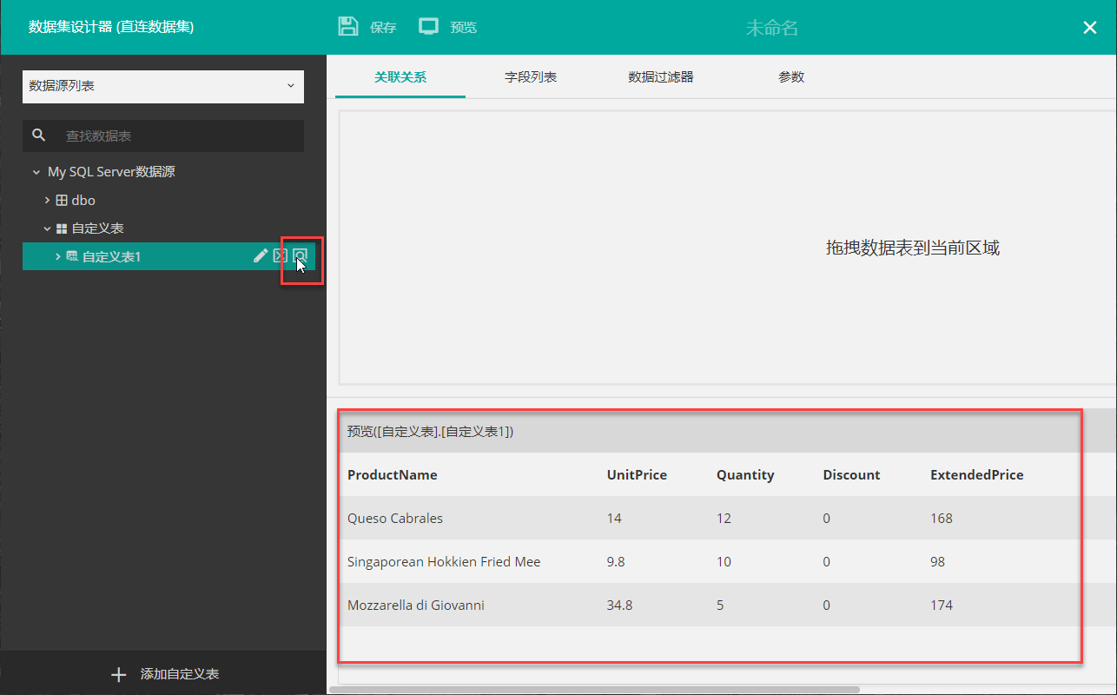
Task: Click the delete icon on 自定义表1
Action: click(280, 255)
